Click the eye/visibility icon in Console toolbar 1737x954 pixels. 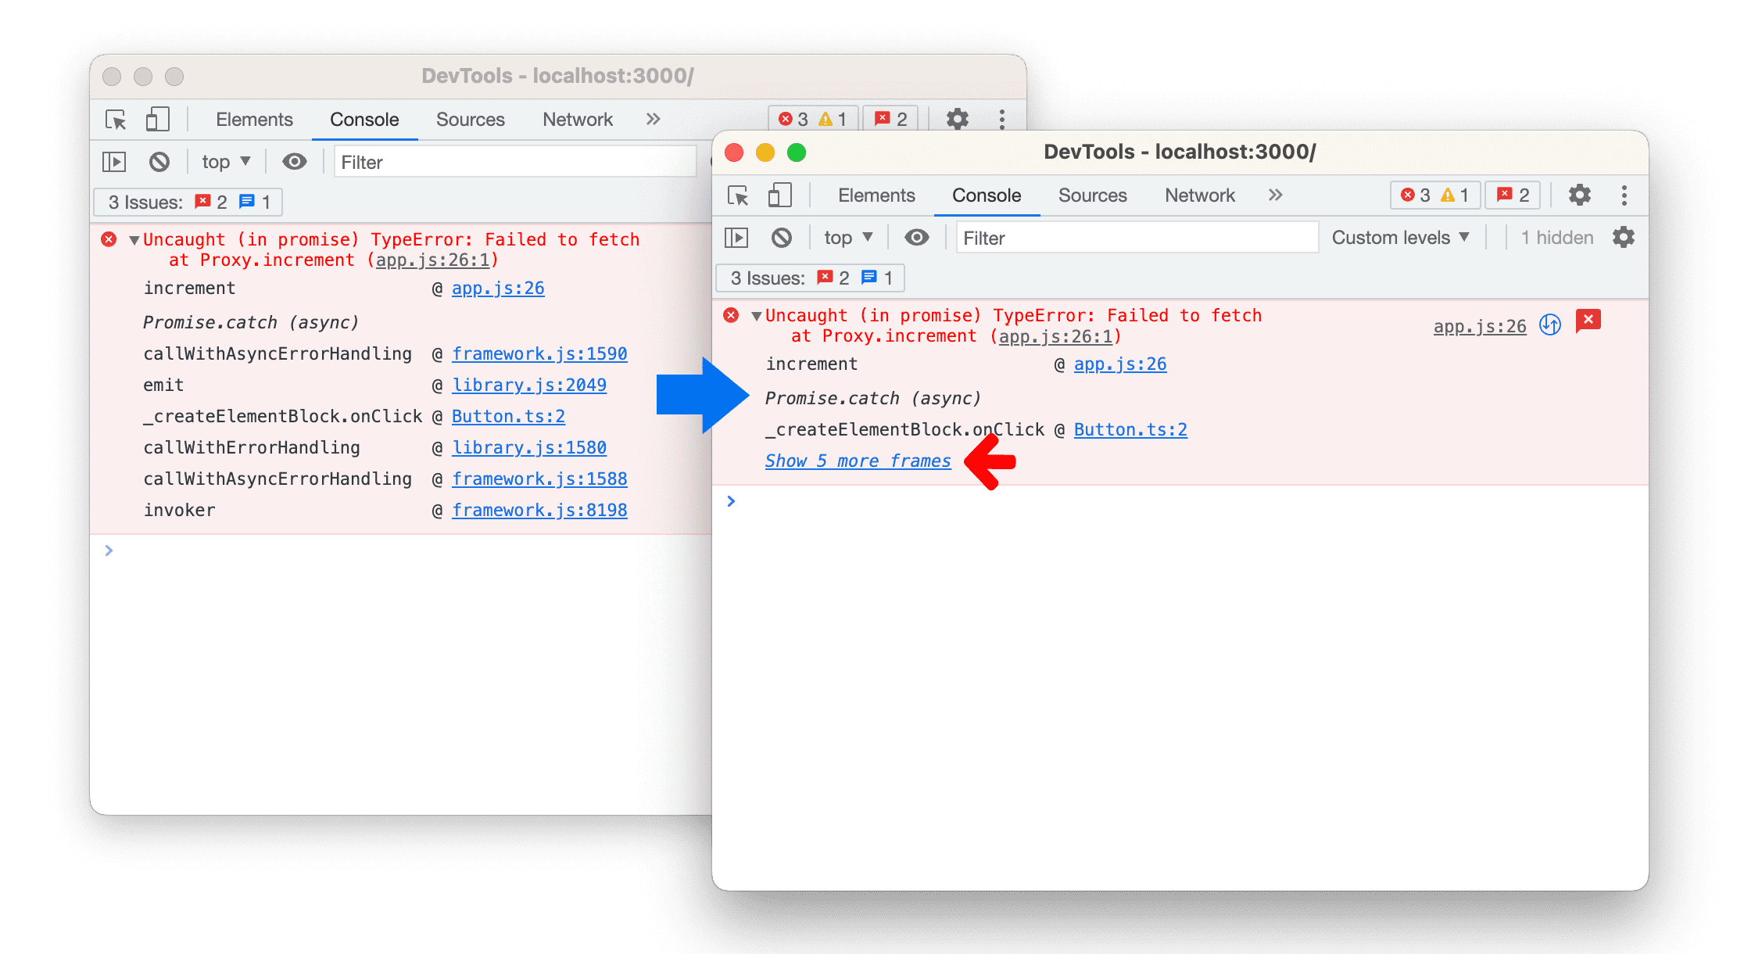[915, 240]
